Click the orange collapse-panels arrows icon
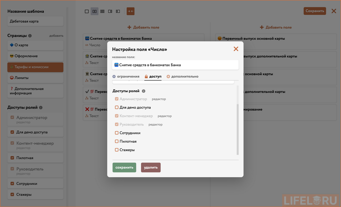This screenshot has height=207, width=341. click(x=130, y=11)
